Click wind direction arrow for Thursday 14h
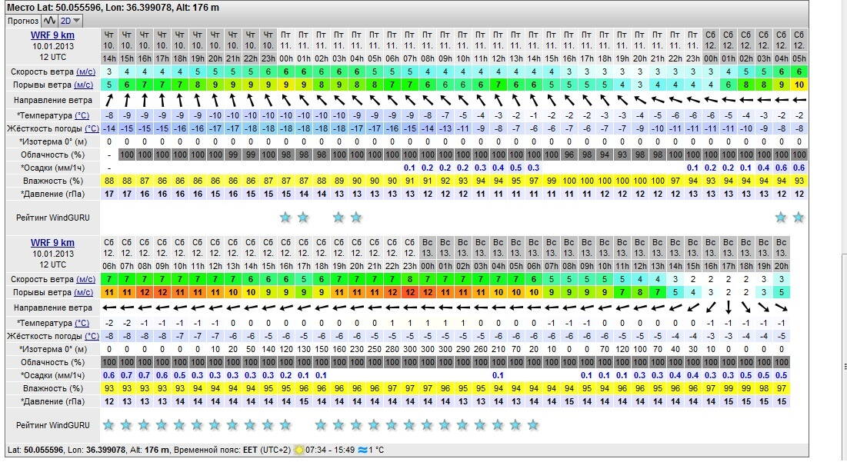Screen dimensions: 847x472 click(108, 100)
